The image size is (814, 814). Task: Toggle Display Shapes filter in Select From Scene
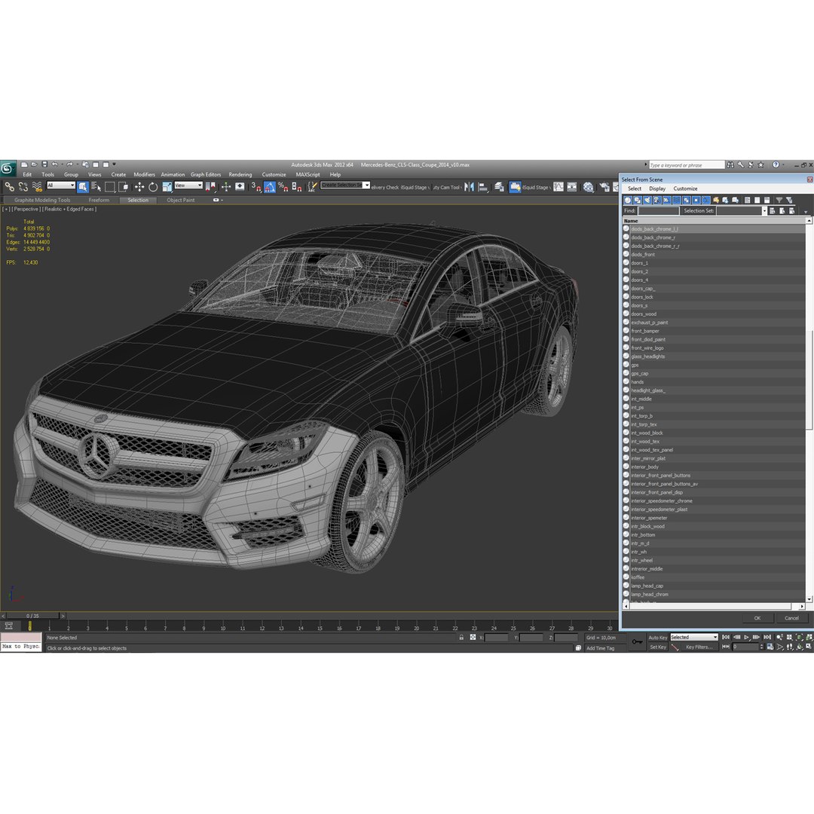tap(638, 200)
